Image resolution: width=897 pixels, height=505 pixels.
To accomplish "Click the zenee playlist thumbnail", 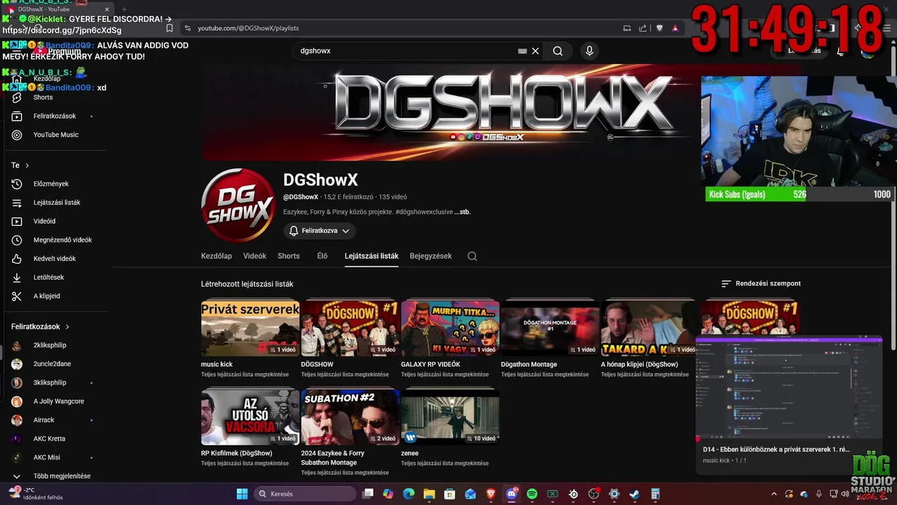I will 451,417.
